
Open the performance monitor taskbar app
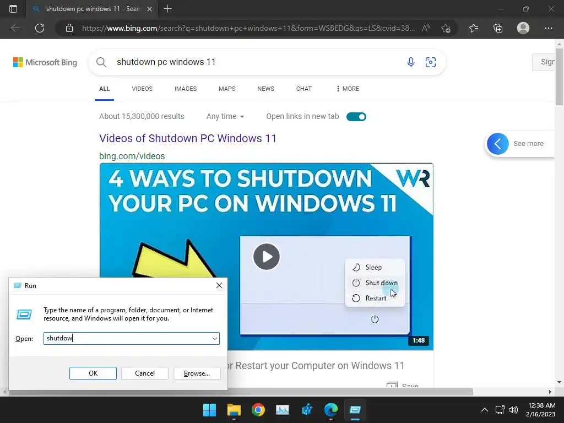[x=283, y=410]
